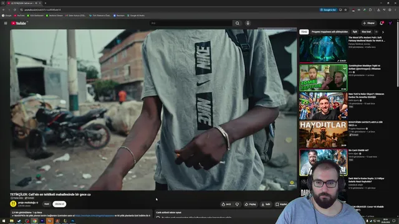Open the proje mutluluğu channel name link
This screenshot has width=399, height=224.
coord(27,203)
